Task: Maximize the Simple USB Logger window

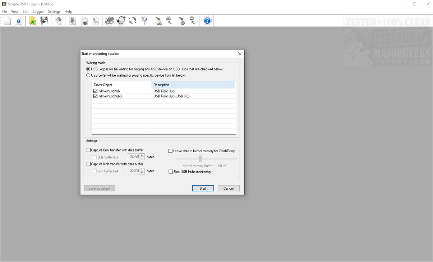Action: (x=414, y=4)
